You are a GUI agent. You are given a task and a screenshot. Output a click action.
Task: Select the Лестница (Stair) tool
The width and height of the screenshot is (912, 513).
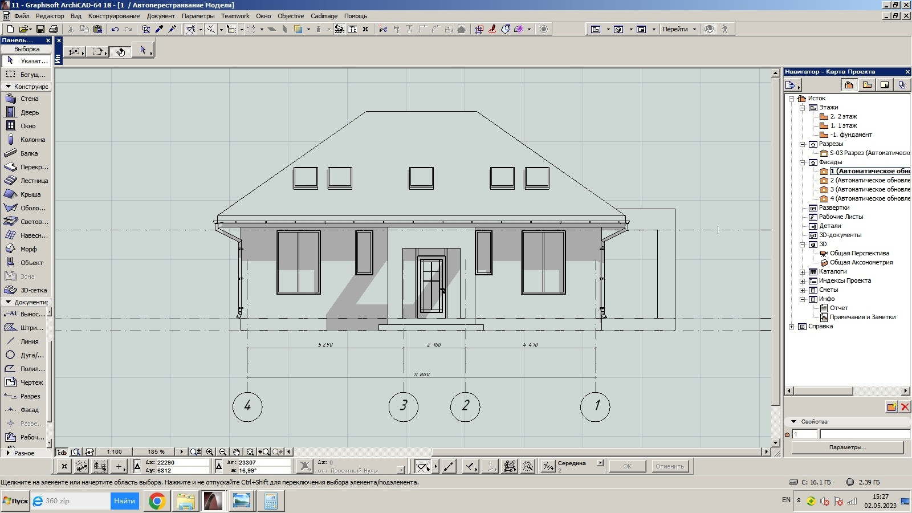[x=26, y=181]
